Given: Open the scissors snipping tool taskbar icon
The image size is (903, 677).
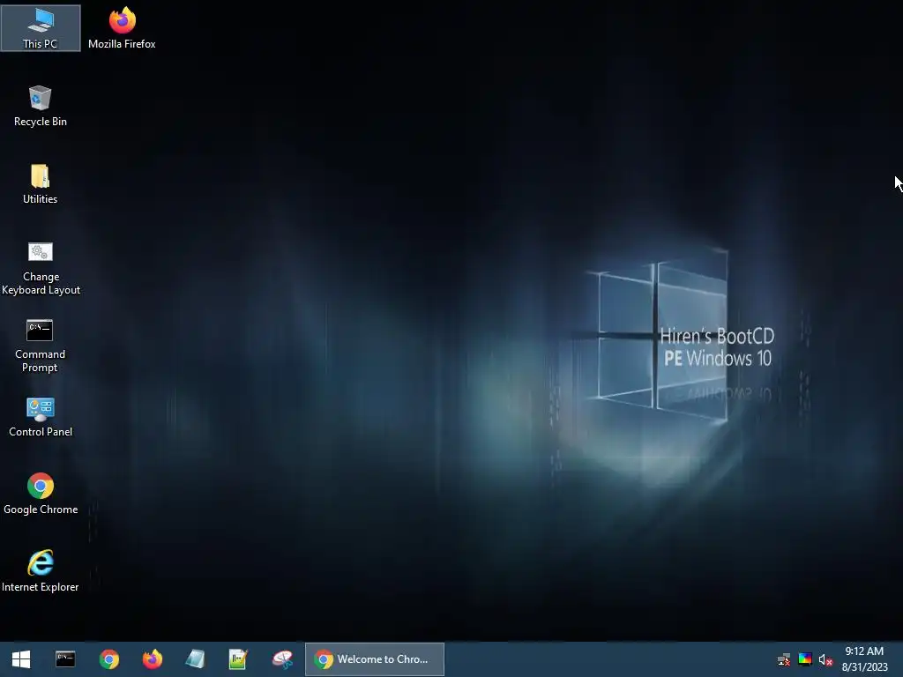Looking at the screenshot, I should [282, 659].
